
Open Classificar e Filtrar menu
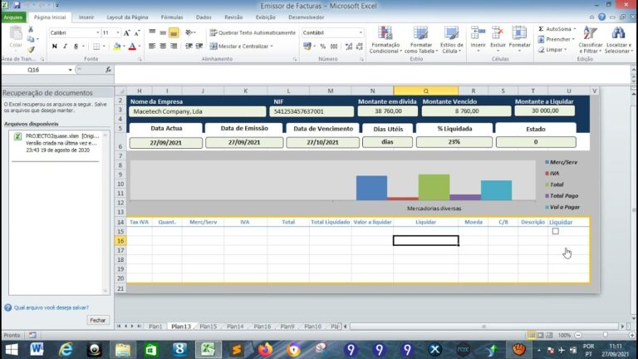point(590,40)
